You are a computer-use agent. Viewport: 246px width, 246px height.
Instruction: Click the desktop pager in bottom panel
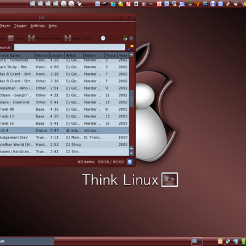click(197, 241)
